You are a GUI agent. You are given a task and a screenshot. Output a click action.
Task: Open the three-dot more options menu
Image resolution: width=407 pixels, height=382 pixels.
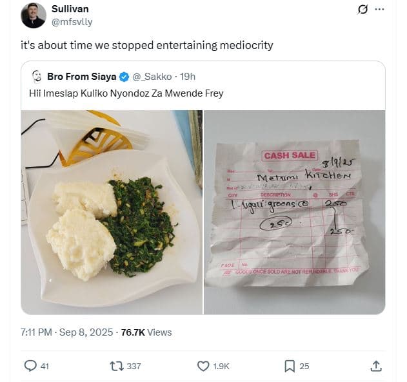[379, 9]
